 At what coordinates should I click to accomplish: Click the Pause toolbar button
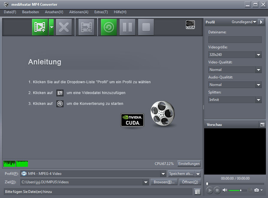click(127, 27)
